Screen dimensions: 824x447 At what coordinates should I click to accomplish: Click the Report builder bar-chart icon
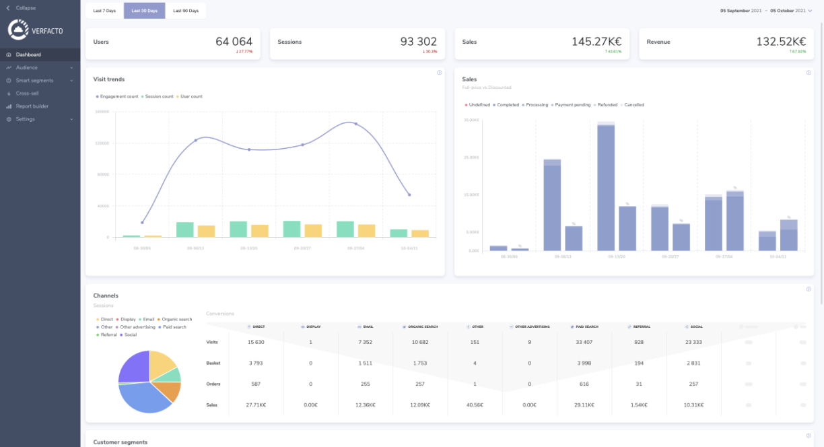(x=9, y=106)
